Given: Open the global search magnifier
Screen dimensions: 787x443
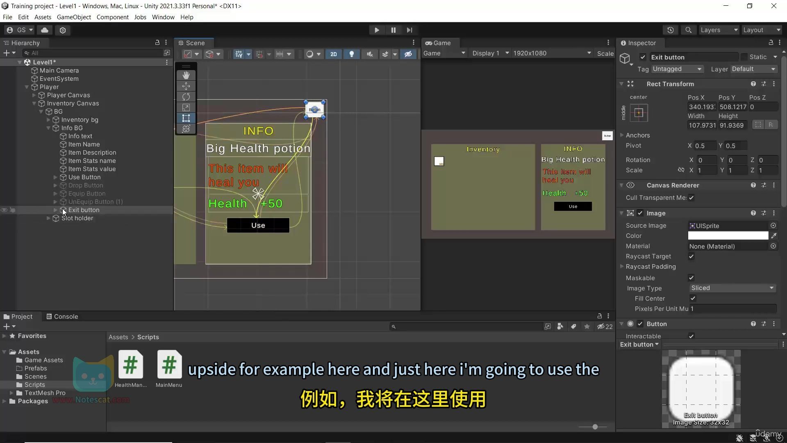Looking at the screenshot, I should click(x=689, y=30).
